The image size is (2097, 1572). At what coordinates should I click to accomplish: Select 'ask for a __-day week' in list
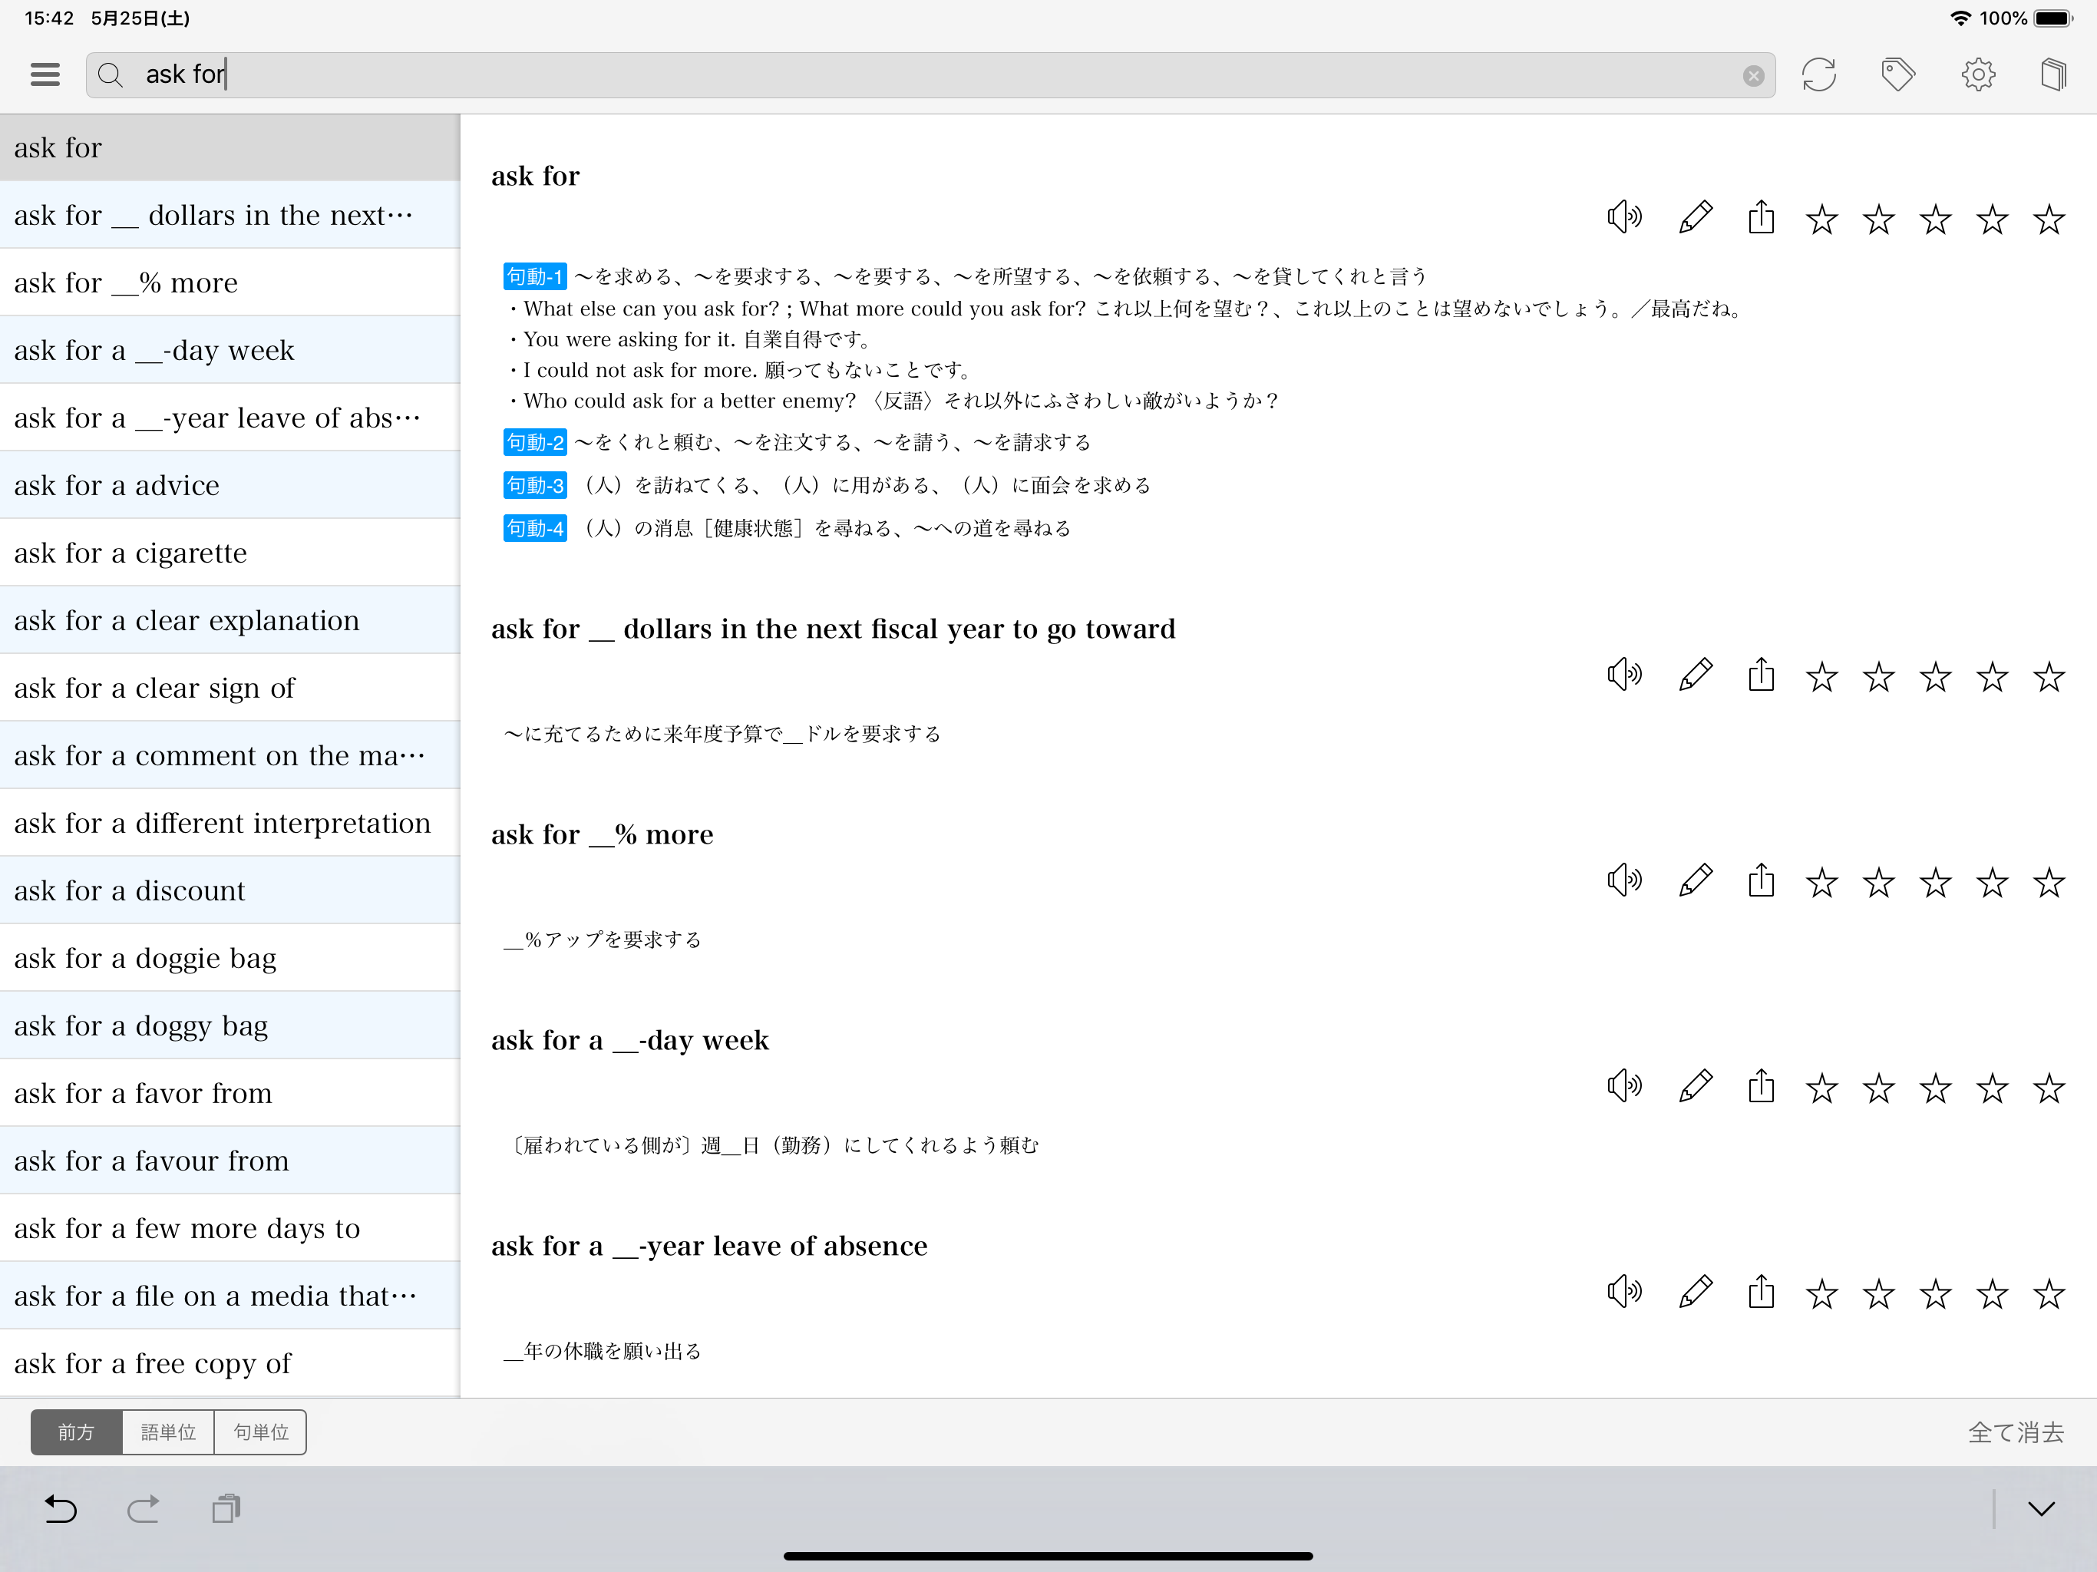click(230, 350)
